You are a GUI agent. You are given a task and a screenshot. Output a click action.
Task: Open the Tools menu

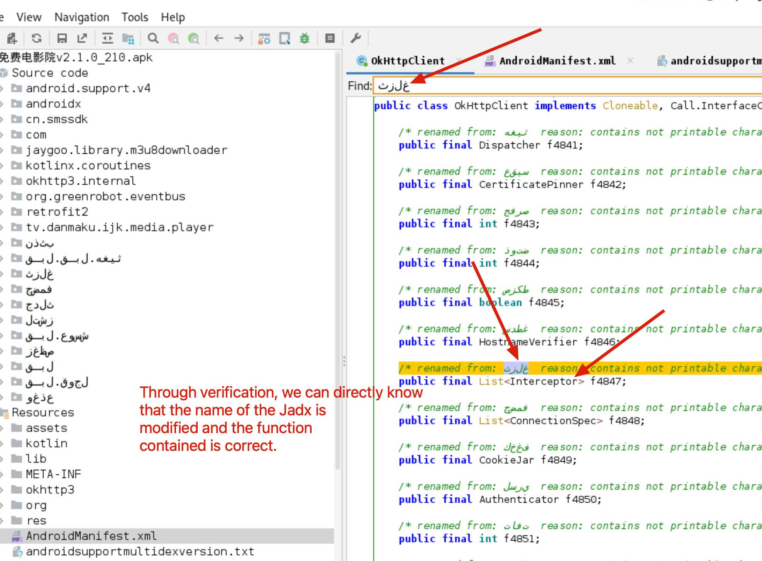click(135, 17)
